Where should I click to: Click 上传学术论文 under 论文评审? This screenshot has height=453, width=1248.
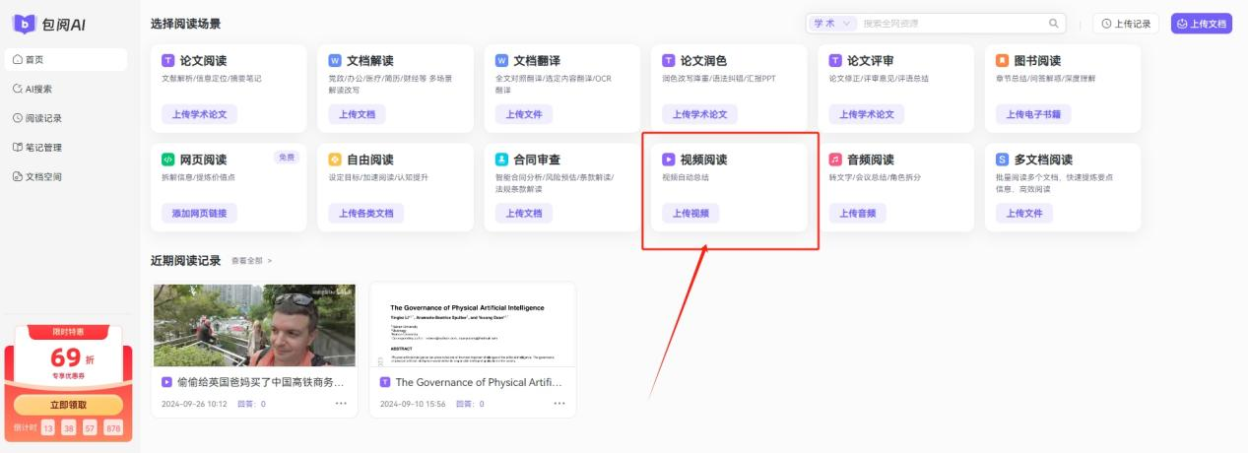(x=867, y=114)
